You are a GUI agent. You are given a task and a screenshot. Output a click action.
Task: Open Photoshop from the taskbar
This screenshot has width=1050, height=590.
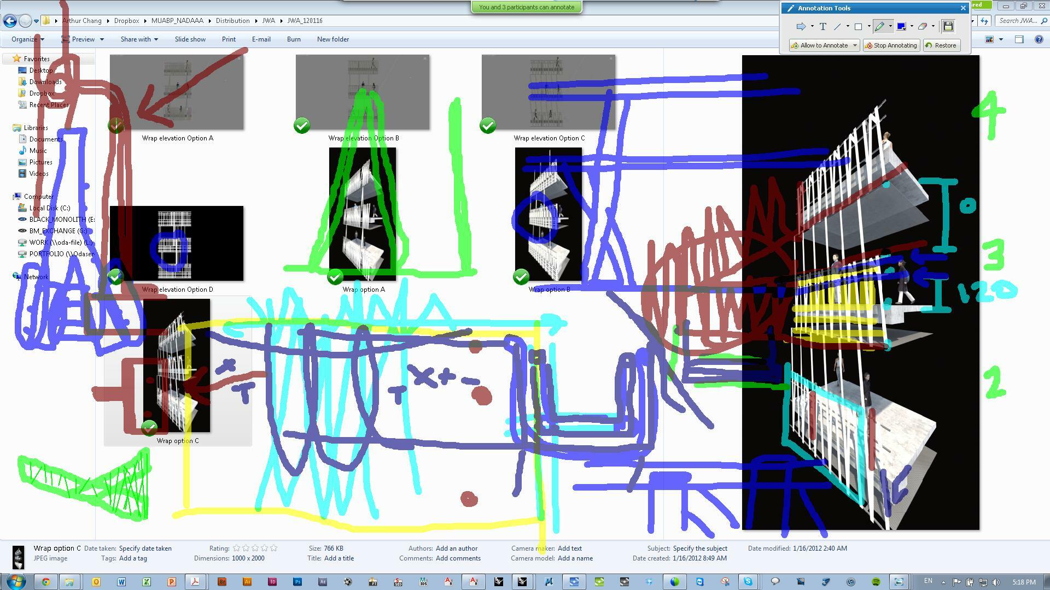tap(297, 582)
